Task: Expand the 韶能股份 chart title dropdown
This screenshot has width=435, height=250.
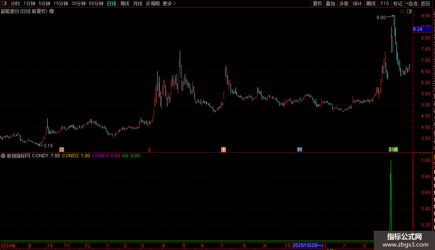Action: (x=52, y=12)
